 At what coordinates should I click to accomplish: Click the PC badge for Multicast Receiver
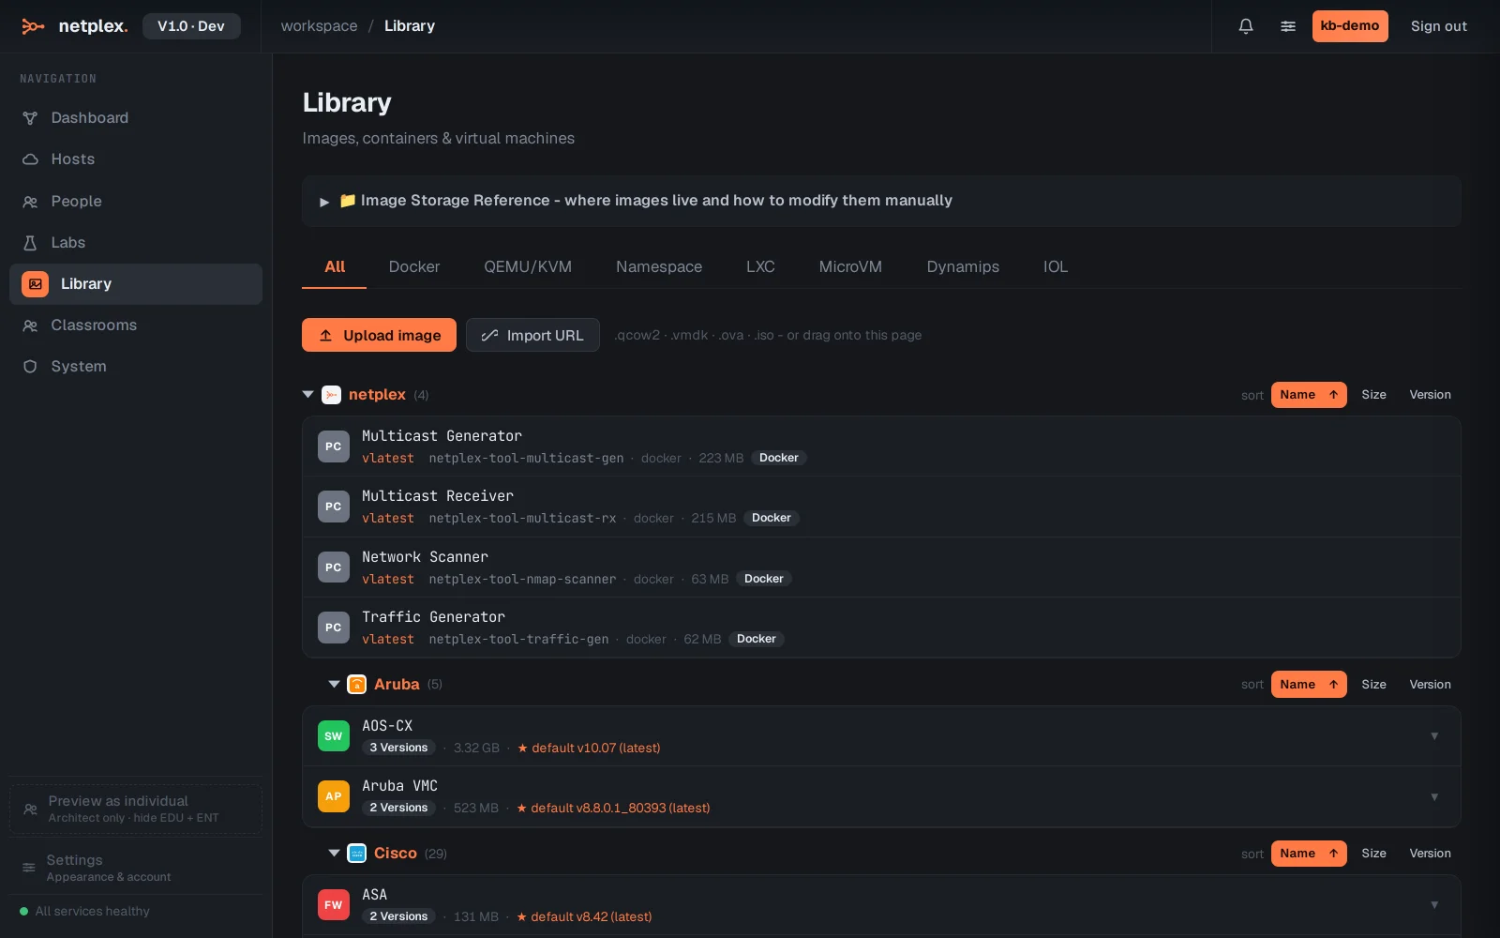coord(334,507)
